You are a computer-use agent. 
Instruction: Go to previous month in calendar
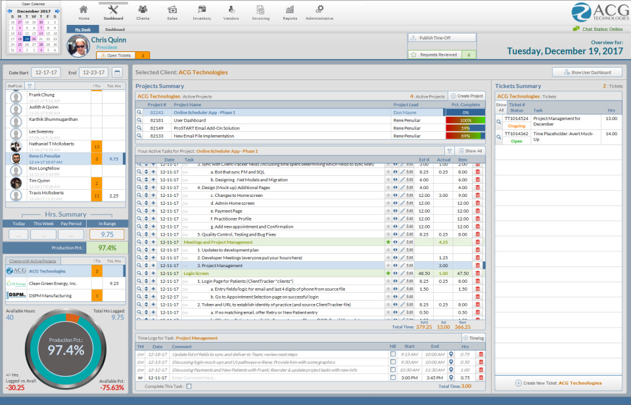[x=10, y=11]
